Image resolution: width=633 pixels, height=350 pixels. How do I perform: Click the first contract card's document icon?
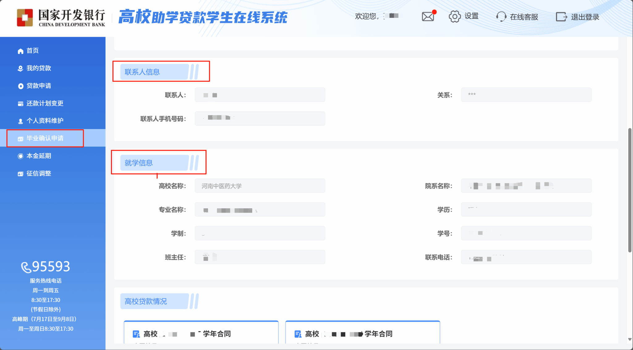[x=136, y=334]
